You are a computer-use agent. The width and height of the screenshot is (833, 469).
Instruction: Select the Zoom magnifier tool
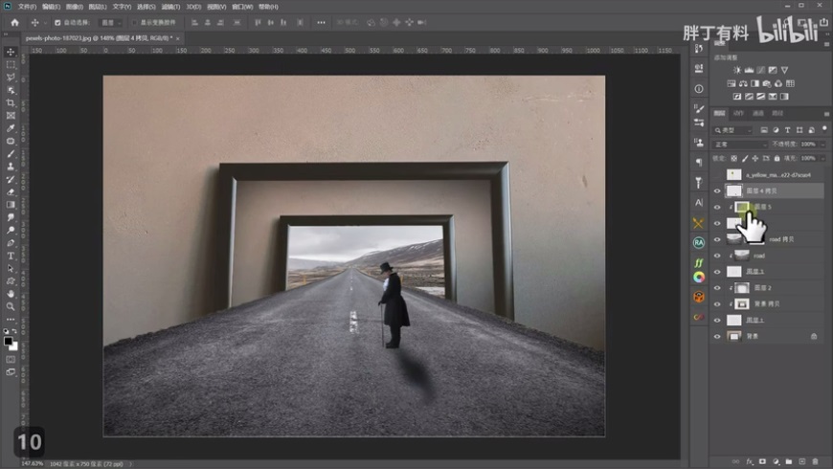(11, 306)
